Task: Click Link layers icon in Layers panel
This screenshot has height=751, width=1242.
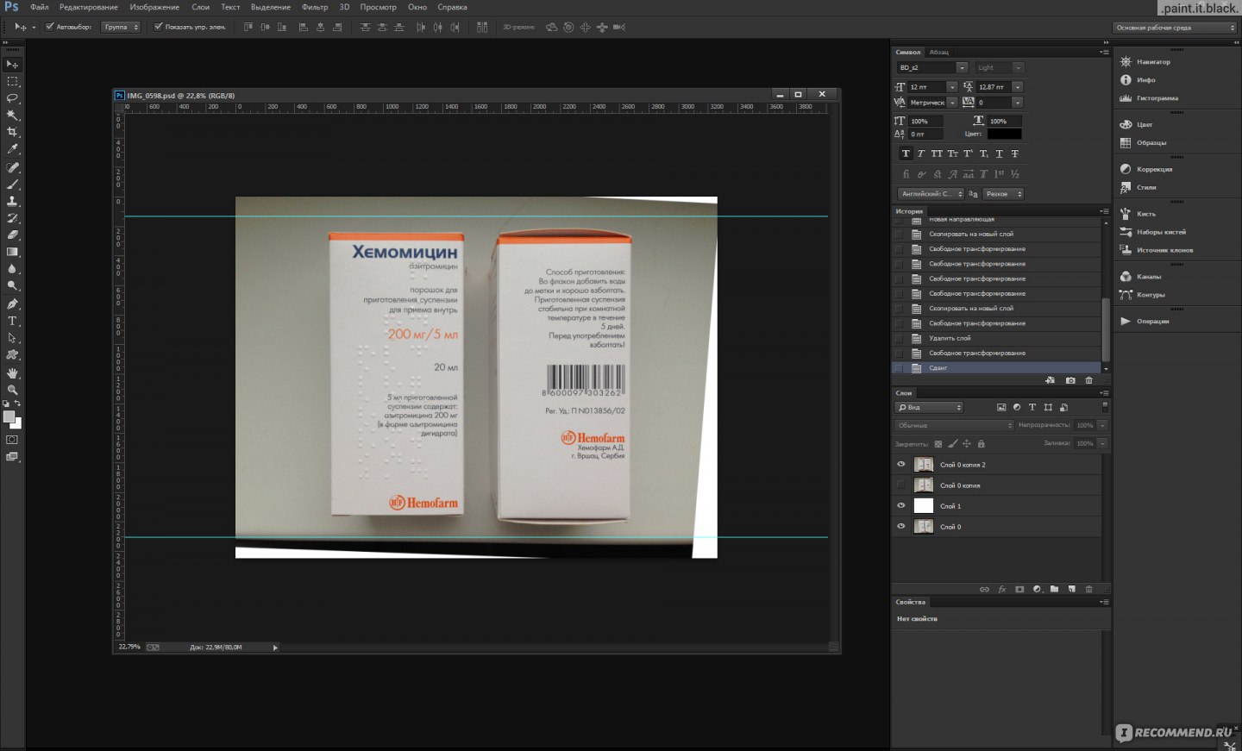Action: [x=984, y=590]
